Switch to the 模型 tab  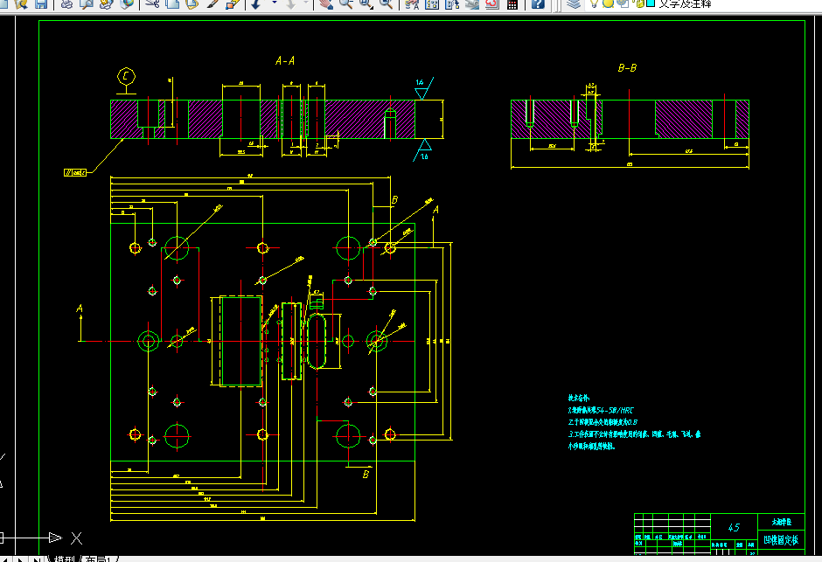click(65, 559)
